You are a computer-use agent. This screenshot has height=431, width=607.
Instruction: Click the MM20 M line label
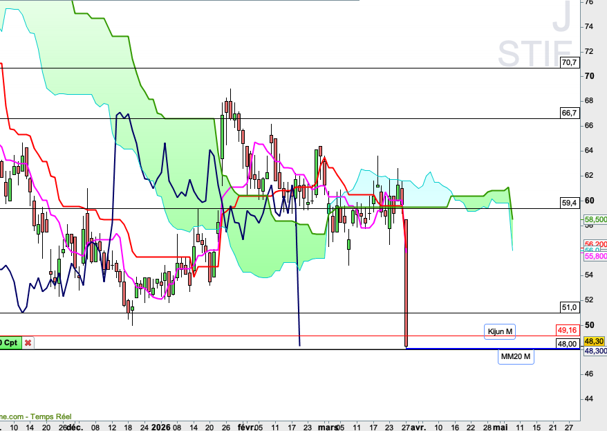[516, 356]
